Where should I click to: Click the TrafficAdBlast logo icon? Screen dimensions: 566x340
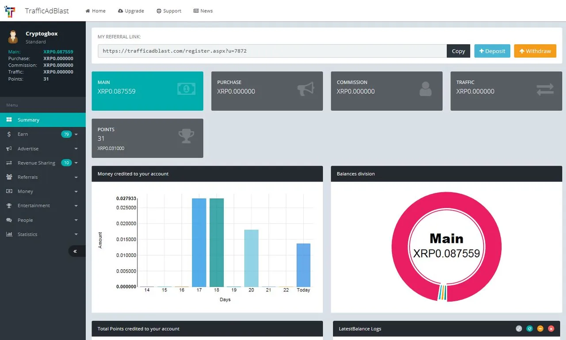pos(10,11)
